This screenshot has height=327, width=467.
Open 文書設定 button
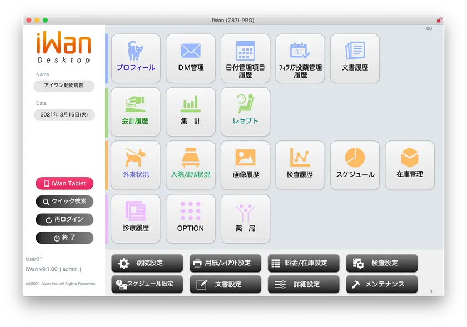click(x=226, y=284)
